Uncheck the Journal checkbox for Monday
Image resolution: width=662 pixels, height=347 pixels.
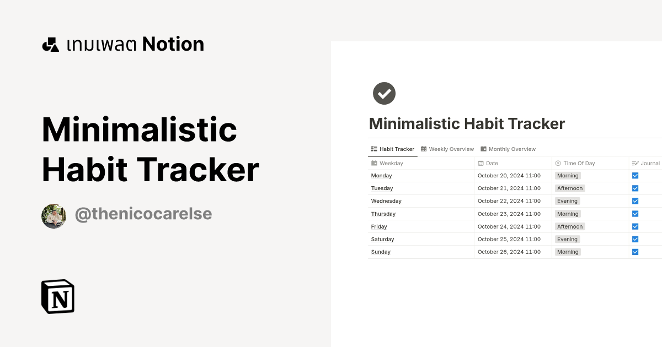pyautogui.click(x=635, y=175)
